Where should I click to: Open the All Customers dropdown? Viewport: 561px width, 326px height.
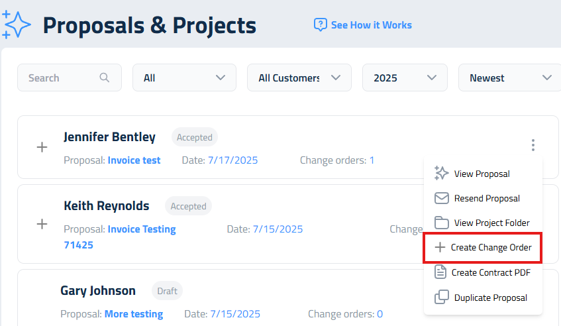[x=299, y=78]
